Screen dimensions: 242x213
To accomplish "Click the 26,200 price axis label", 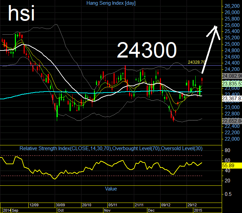I will pos(232,6).
